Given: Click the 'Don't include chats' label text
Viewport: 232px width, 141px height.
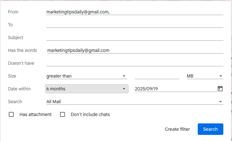Looking at the screenshot, I should click(x=90, y=114).
